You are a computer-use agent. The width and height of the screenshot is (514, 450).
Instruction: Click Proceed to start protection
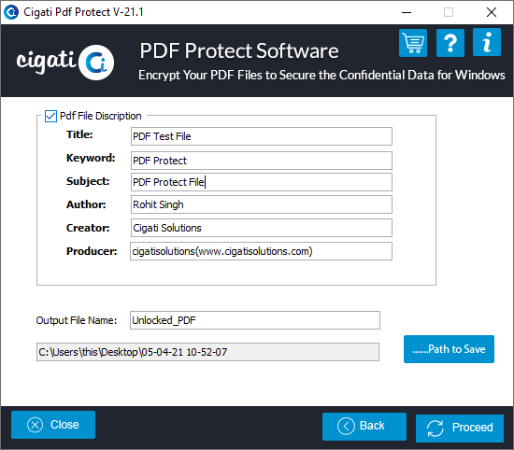click(x=460, y=428)
